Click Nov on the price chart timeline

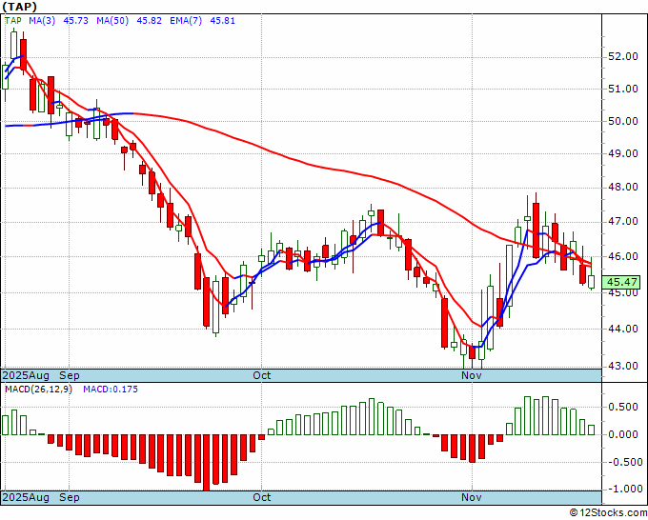coord(472,375)
